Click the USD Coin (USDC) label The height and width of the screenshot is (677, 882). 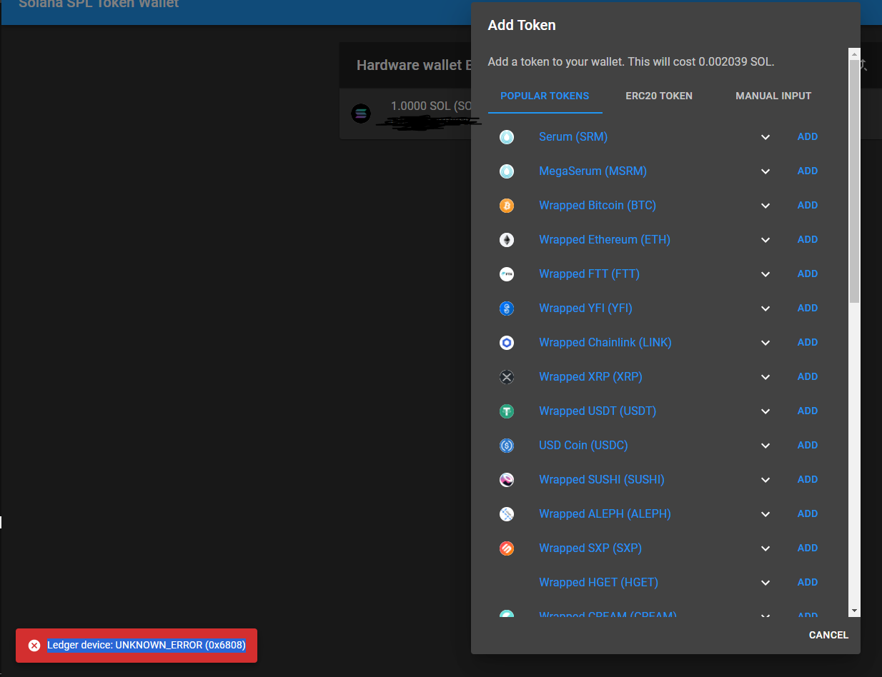[x=583, y=446]
